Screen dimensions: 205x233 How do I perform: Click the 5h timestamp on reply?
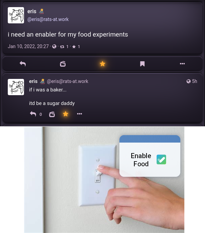195,81
